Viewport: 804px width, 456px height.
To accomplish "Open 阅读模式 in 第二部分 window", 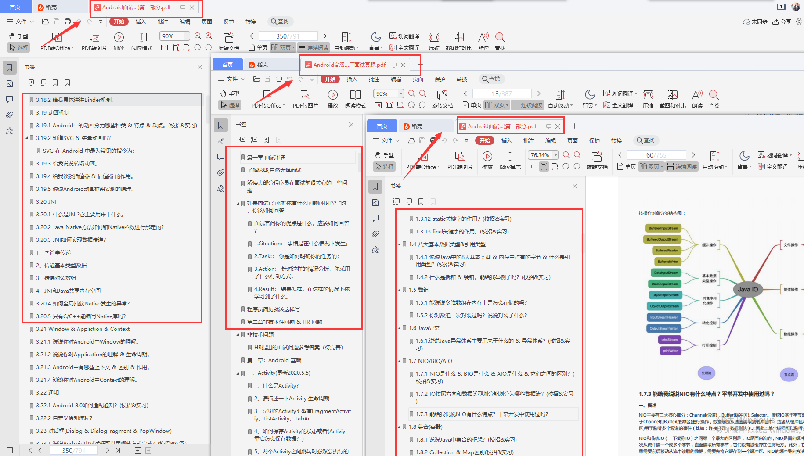I will pyautogui.click(x=141, y=37).
